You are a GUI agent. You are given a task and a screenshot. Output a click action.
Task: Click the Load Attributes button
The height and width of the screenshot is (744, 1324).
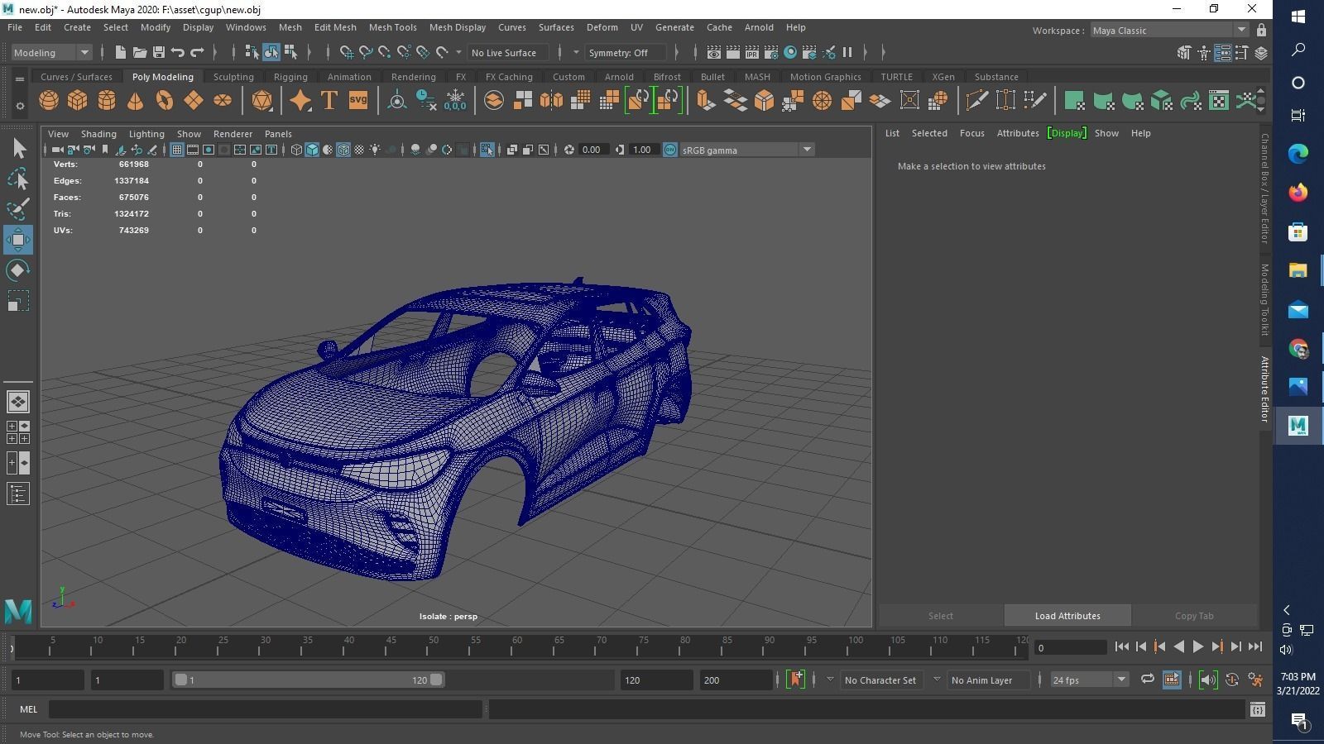click(1067, 616)
